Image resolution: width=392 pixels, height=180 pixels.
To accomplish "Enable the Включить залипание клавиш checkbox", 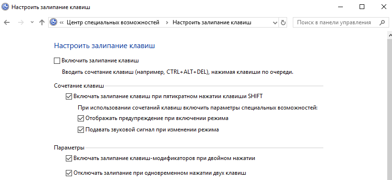I will click(x=57, y=60).
